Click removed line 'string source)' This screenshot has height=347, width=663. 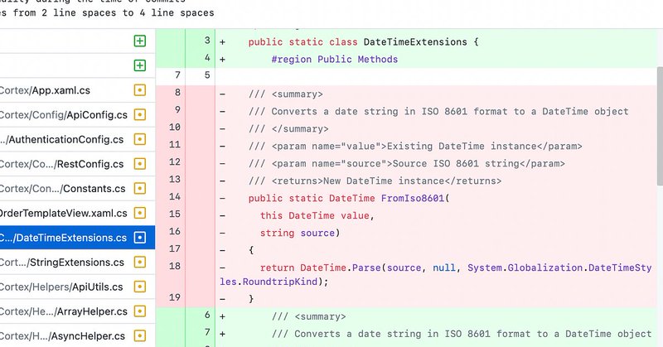pos(300,233)
